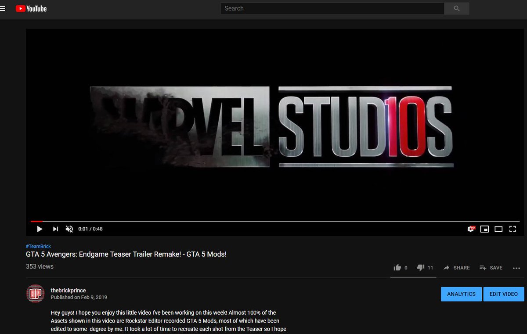The image size is (527, 334).
Task: Click the video description paragraph
Action: click(169, 321)
